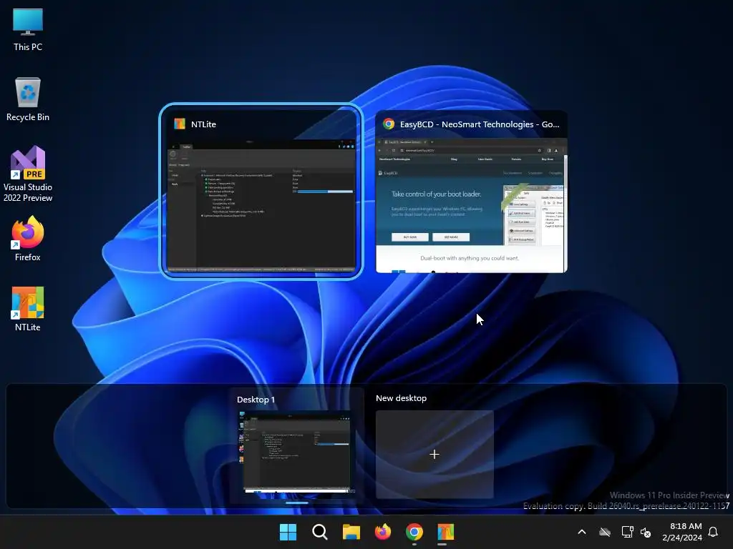Click the Chrome icon in the EasyBCD thumbnail title
This screenshot has height=549, width=733.
[389, 124]
